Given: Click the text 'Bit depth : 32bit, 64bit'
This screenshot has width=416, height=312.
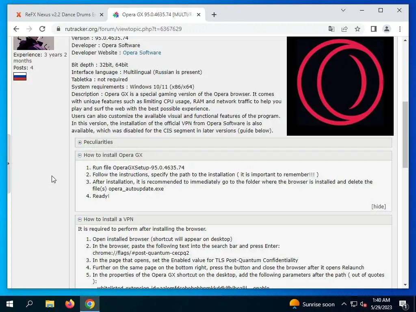Looking at the screenshot, I should [x=100, y=65].
